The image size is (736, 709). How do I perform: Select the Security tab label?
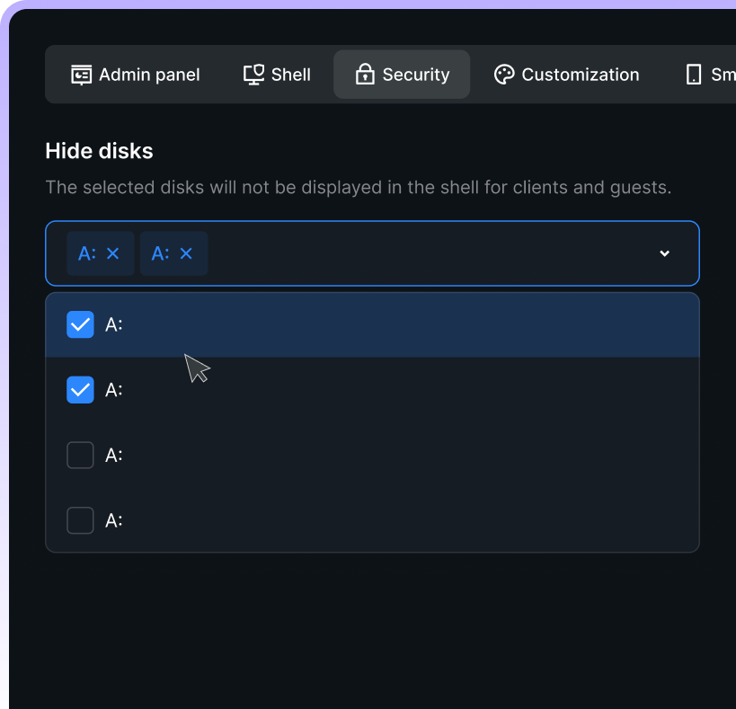click(x=415, y=75)
